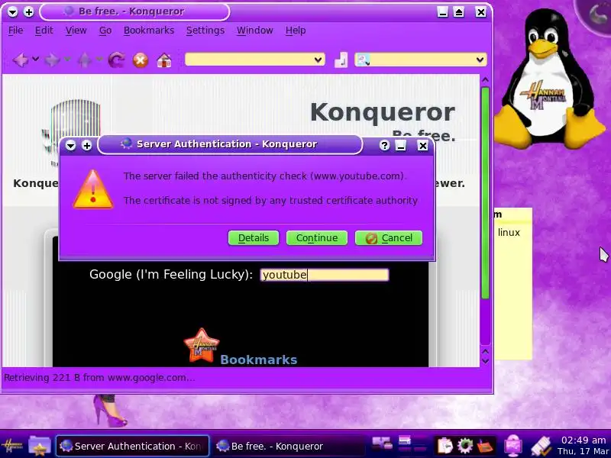611x458 pixels.
Task: Switch to Server Authentication taskbar entry
Action: point(132,446)
